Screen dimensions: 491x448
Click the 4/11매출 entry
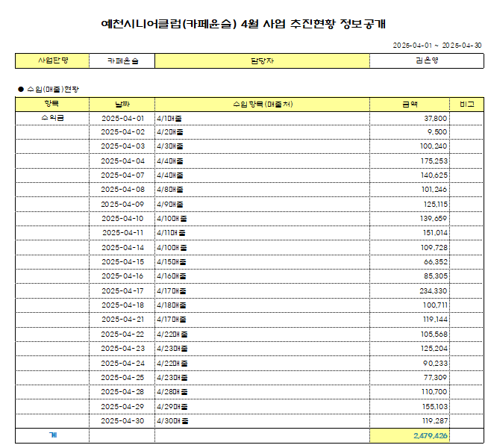pos(171,233)
